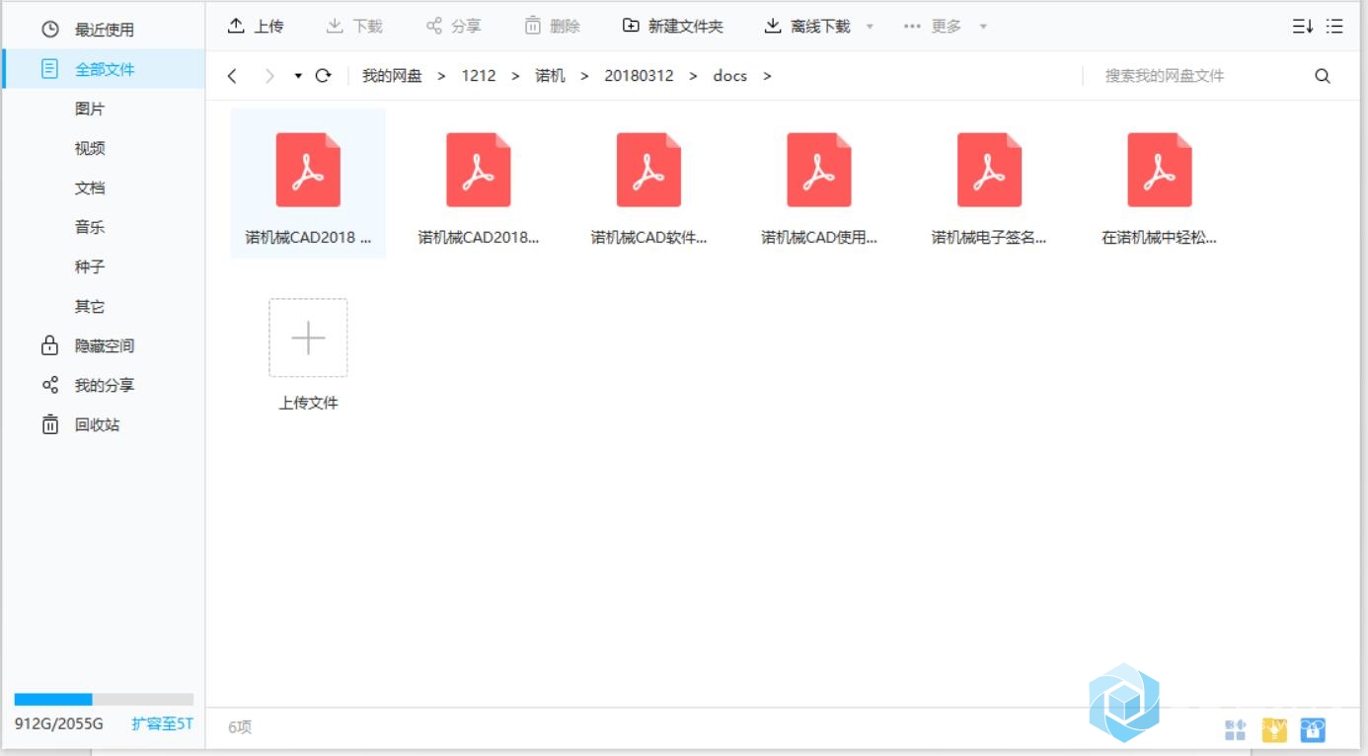Viewport: 1368px width, 756px height.
Task: Click the 离线下载 offline download button
Action: coord(807,27)
